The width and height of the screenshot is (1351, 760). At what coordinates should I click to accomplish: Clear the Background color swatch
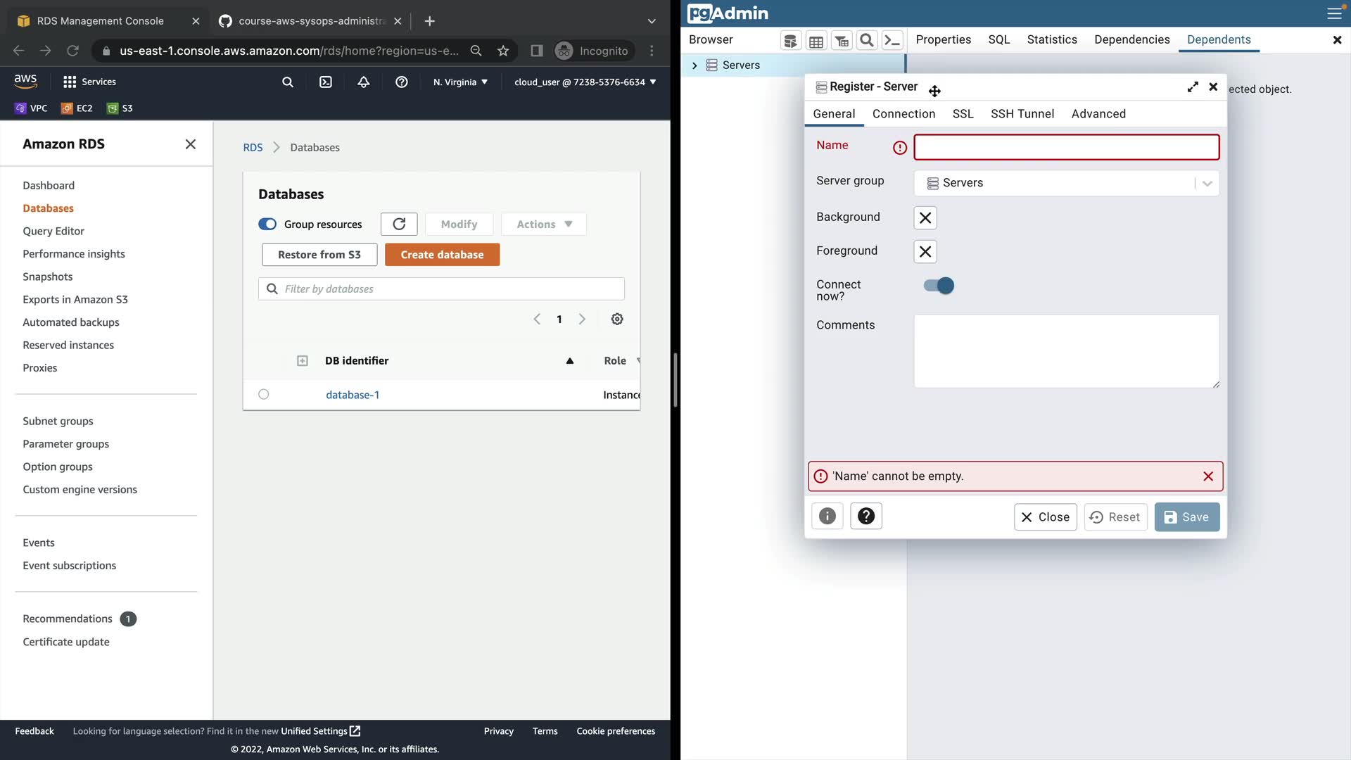pos(925,218)
